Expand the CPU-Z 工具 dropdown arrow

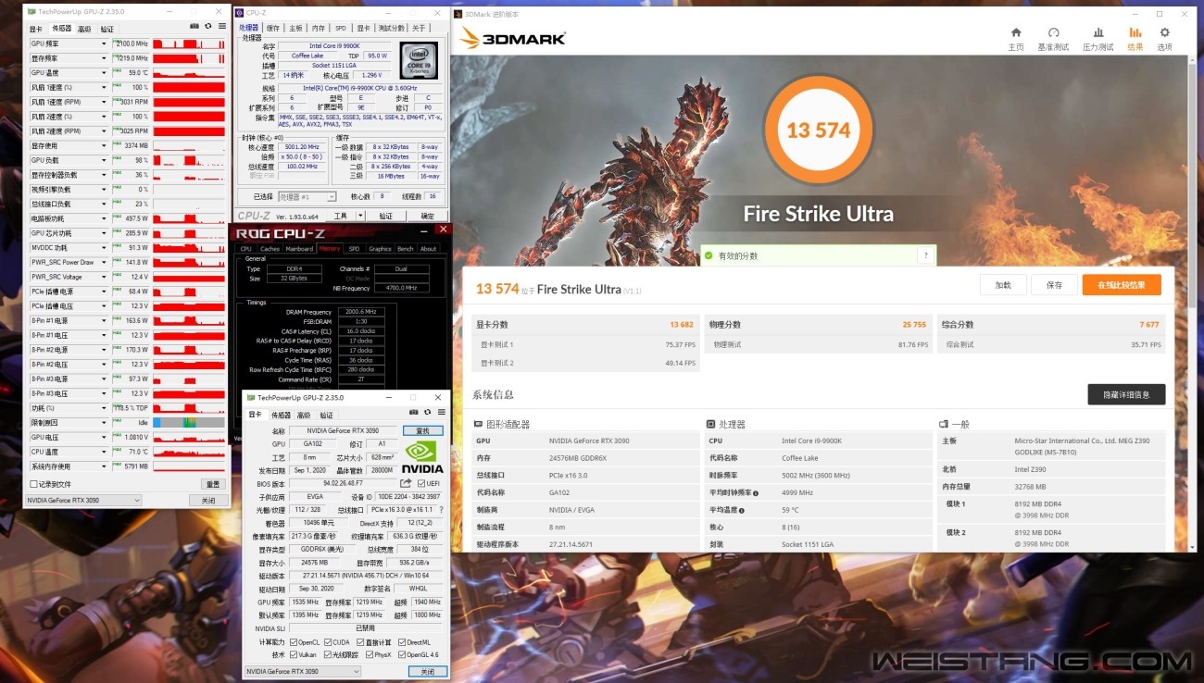click(361, 216)
